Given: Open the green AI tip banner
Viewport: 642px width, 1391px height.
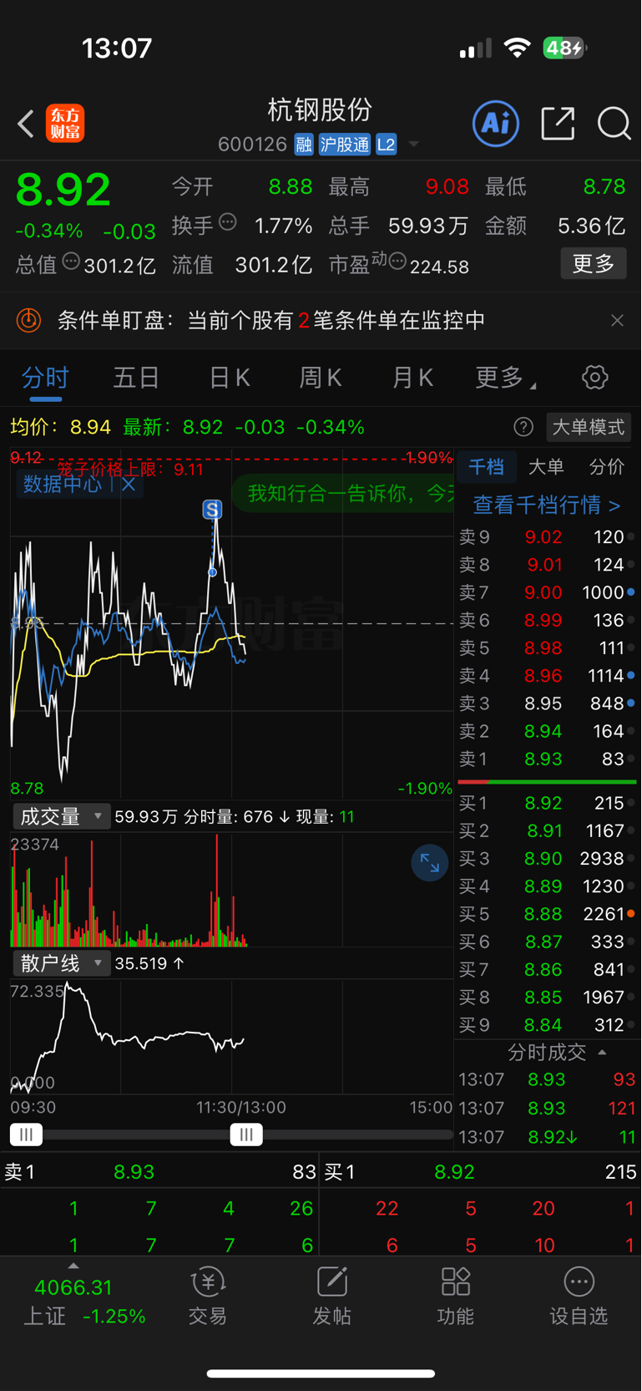Looking at the screenshot, I should (x=342, y=493).
